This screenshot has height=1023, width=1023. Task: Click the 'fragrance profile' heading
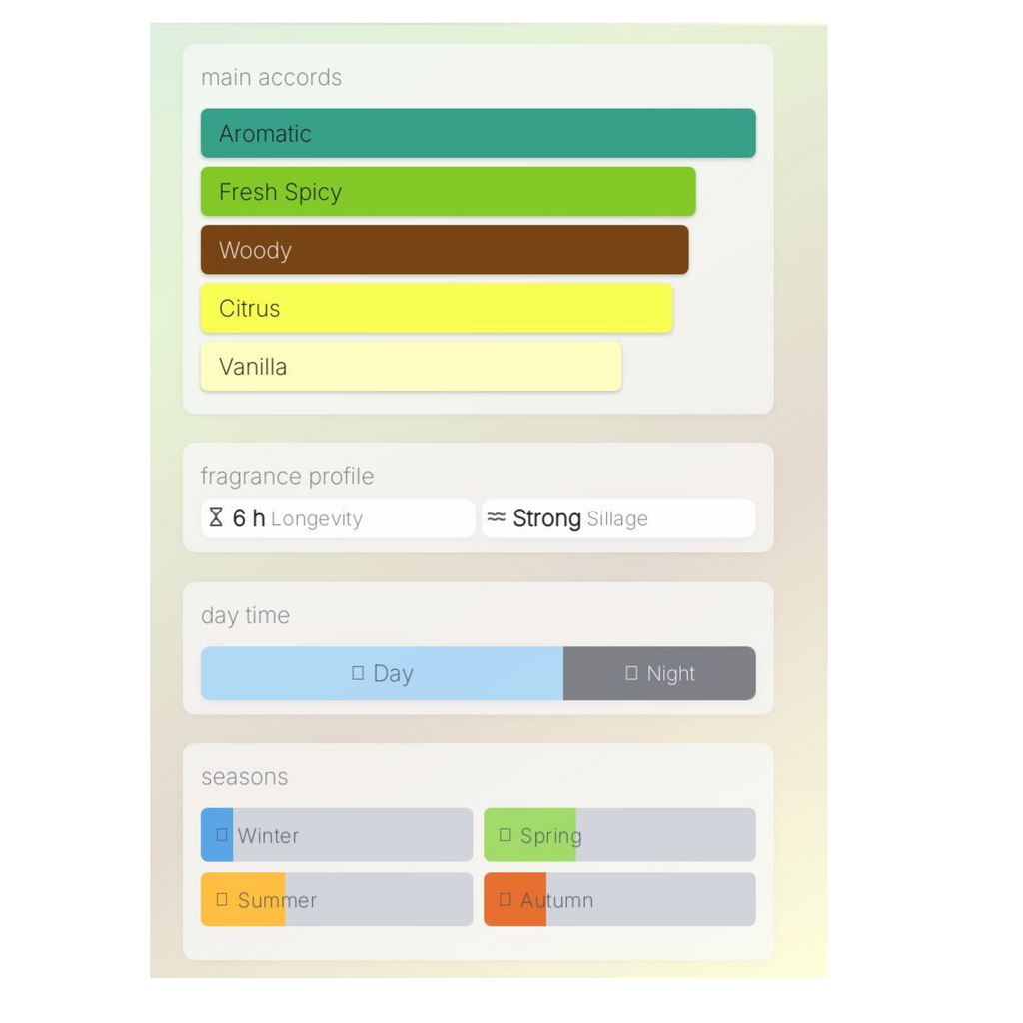click(x=287, y=476)
